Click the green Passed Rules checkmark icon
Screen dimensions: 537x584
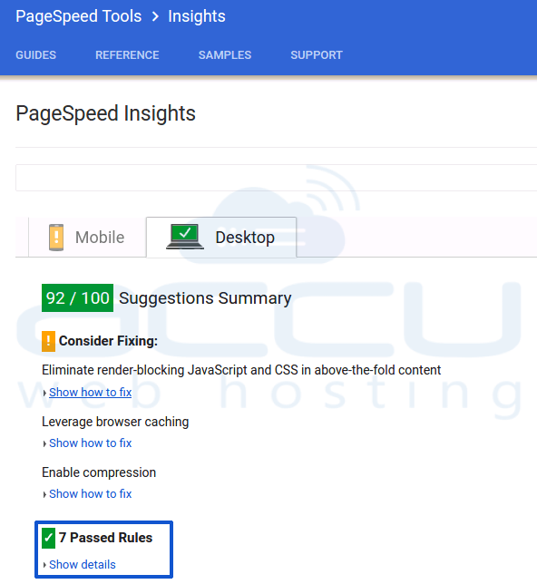48,538
